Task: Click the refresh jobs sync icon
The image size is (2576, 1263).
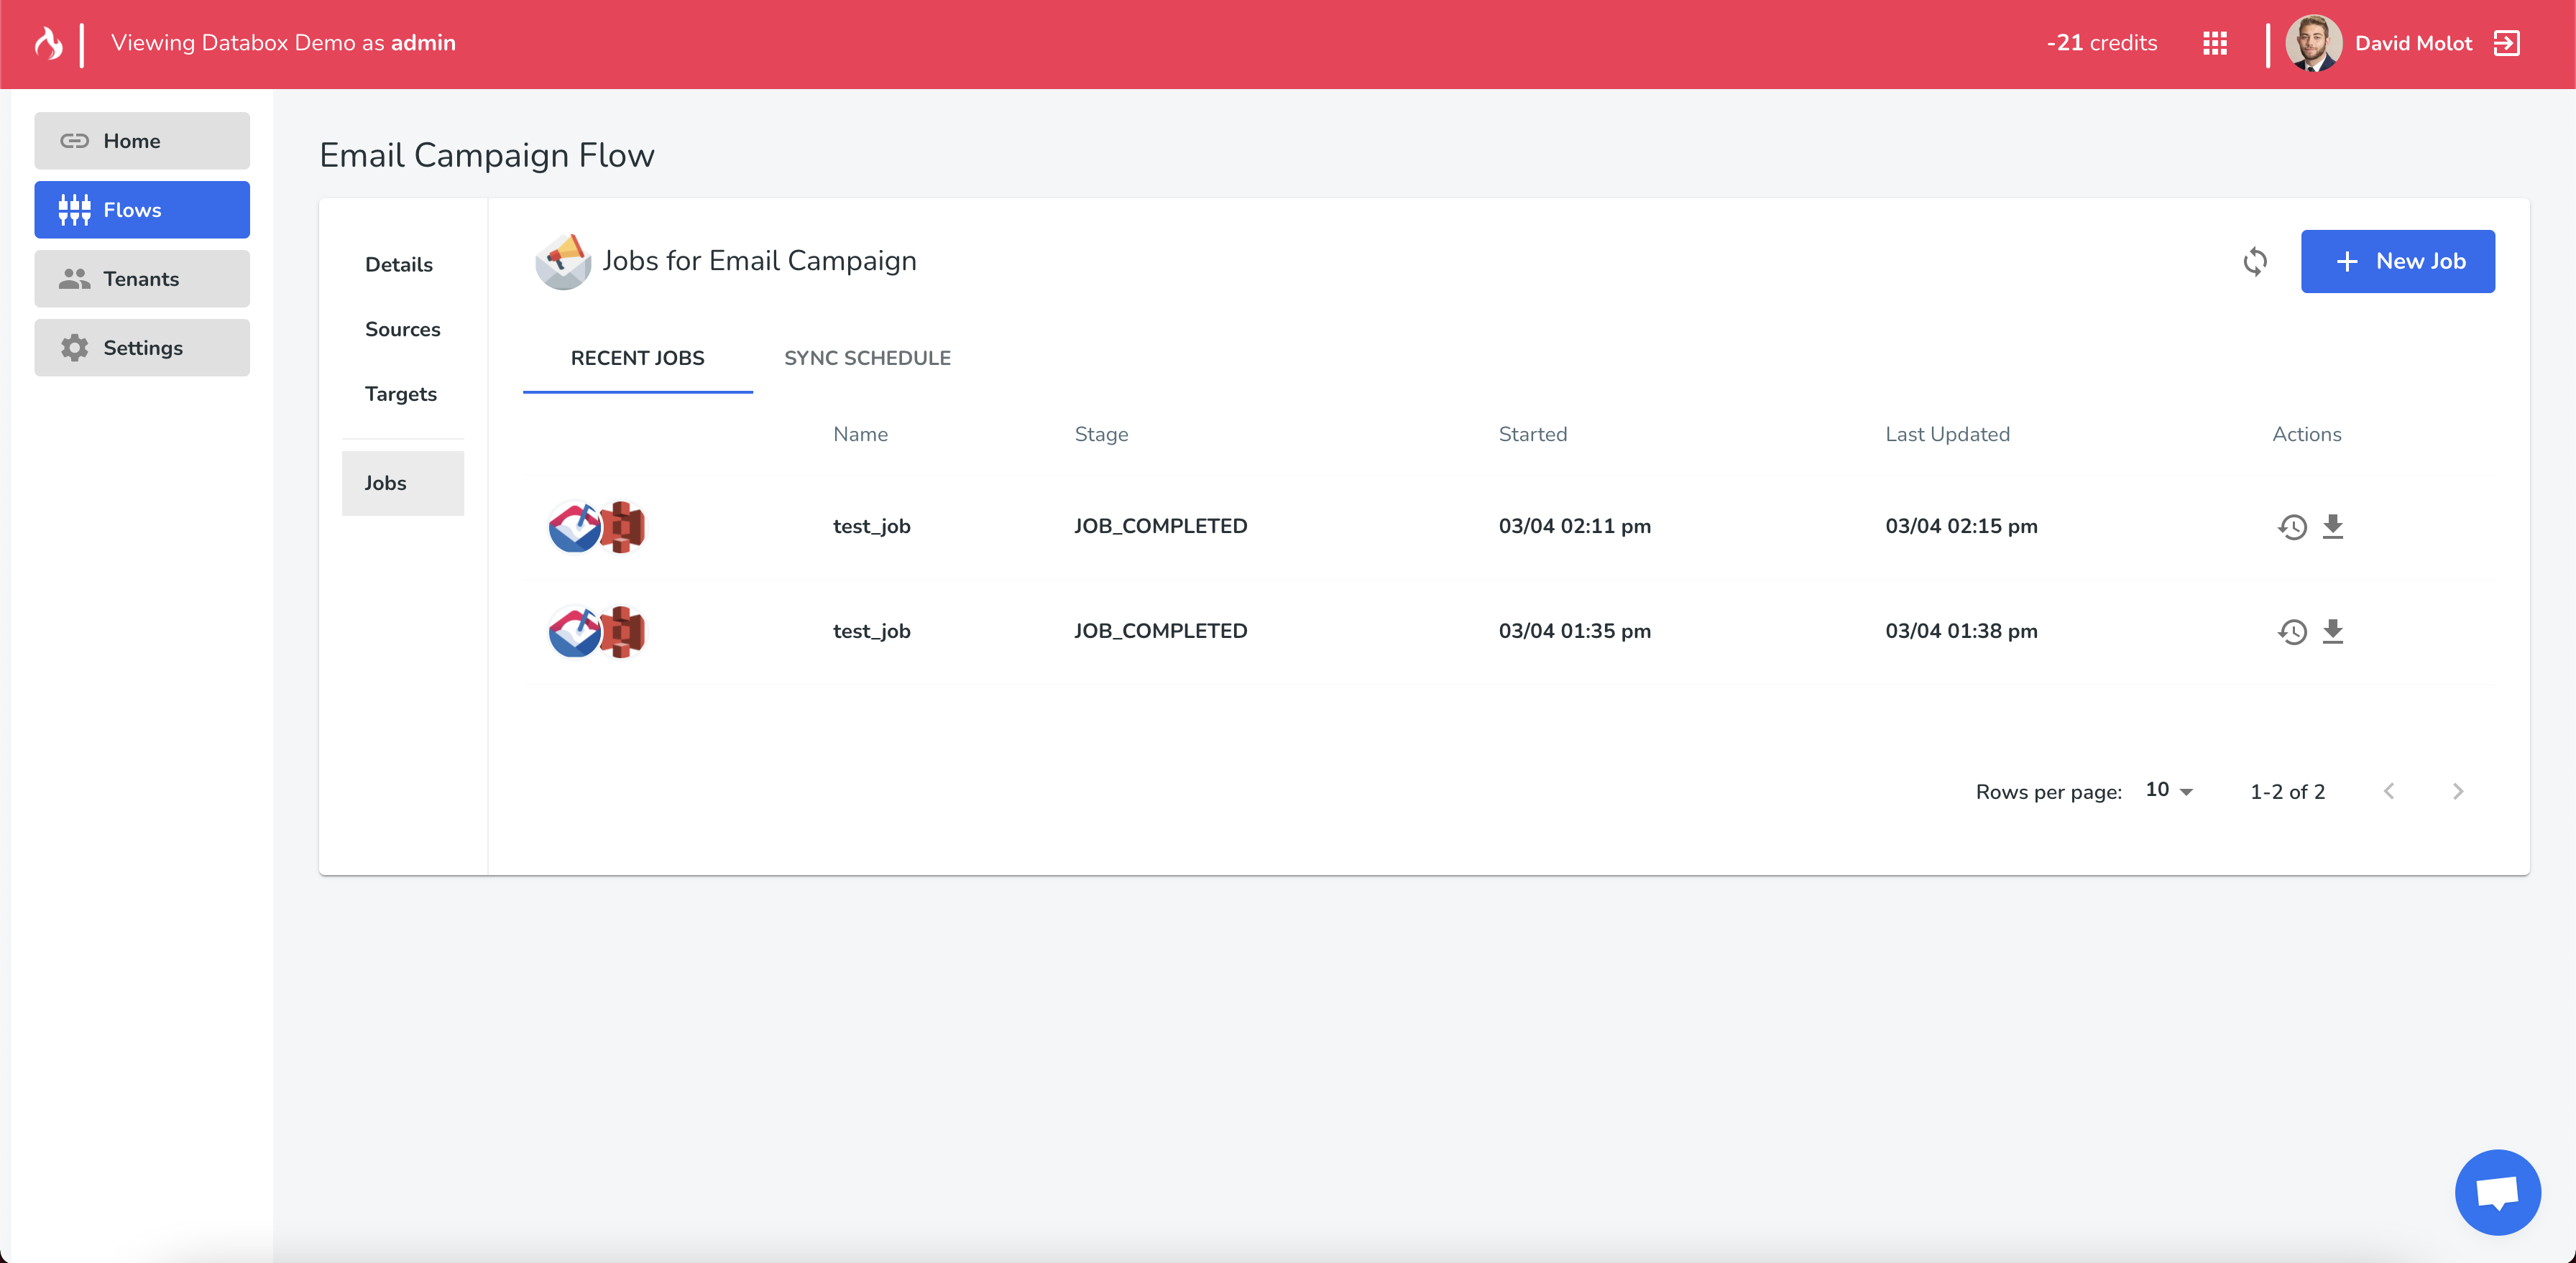Action: (2255, 262)
